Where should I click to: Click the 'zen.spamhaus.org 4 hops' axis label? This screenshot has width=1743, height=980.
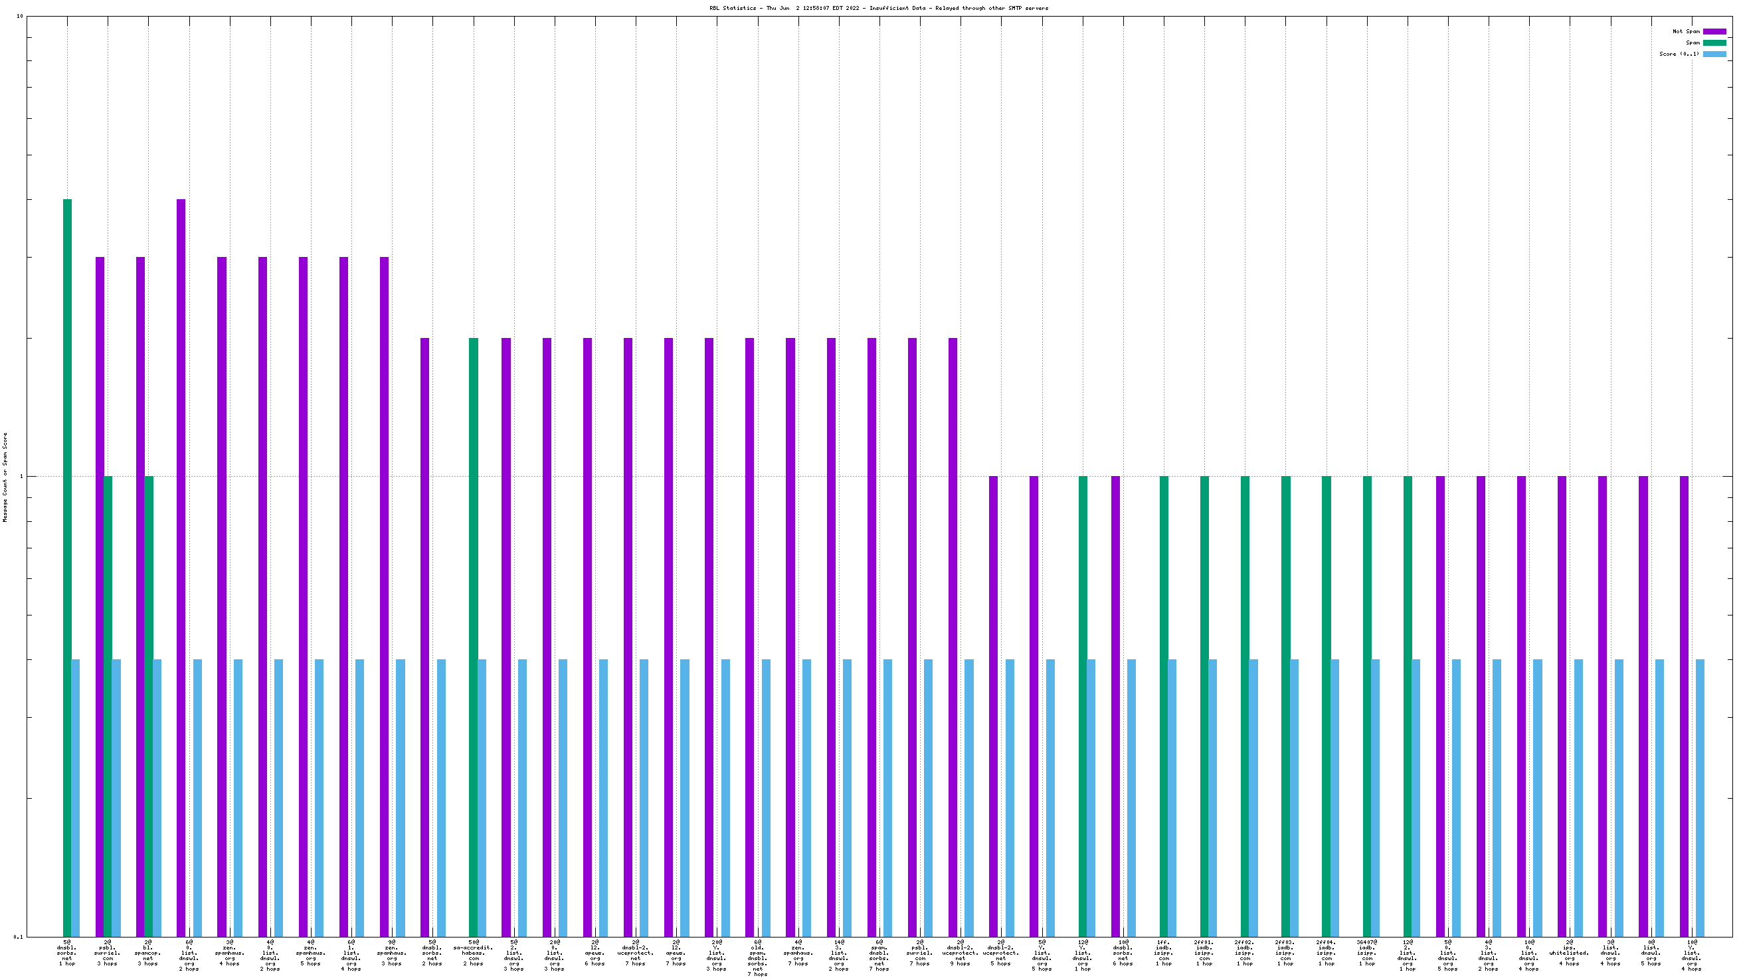[229, 952]
